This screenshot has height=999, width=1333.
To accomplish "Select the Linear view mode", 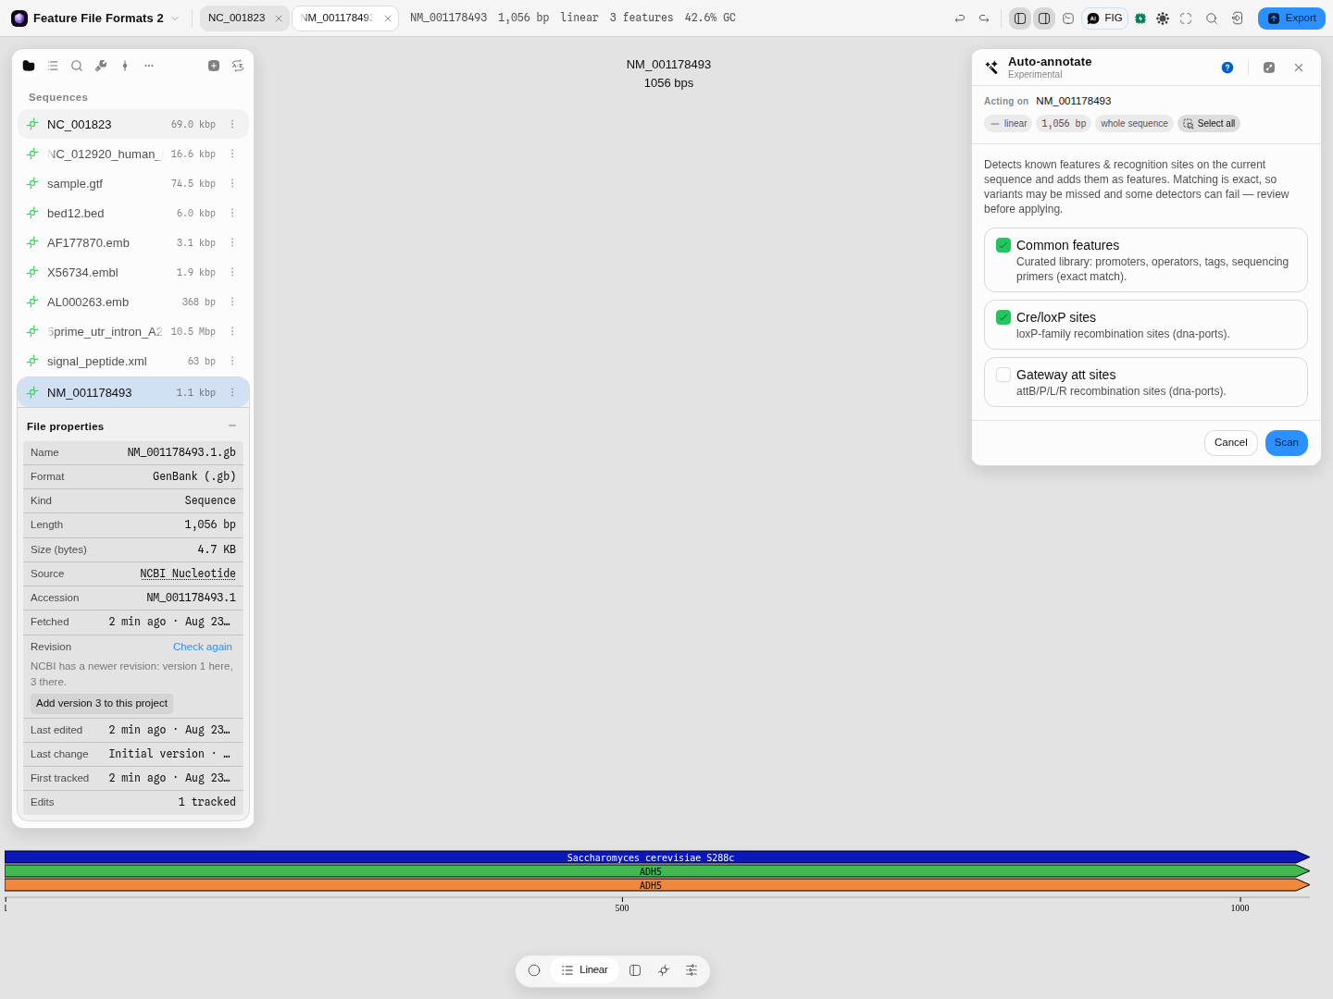I will [x=585, y=970].
